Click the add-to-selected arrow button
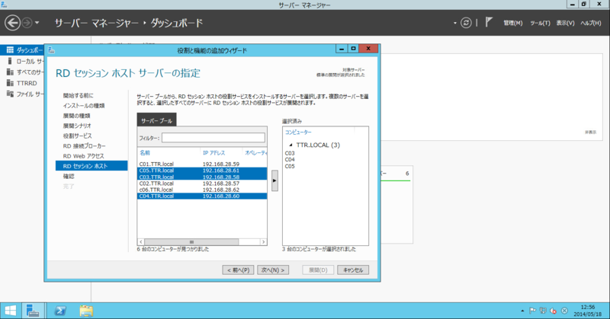Viewport: 610px width, 319px height. click(274, 180)
